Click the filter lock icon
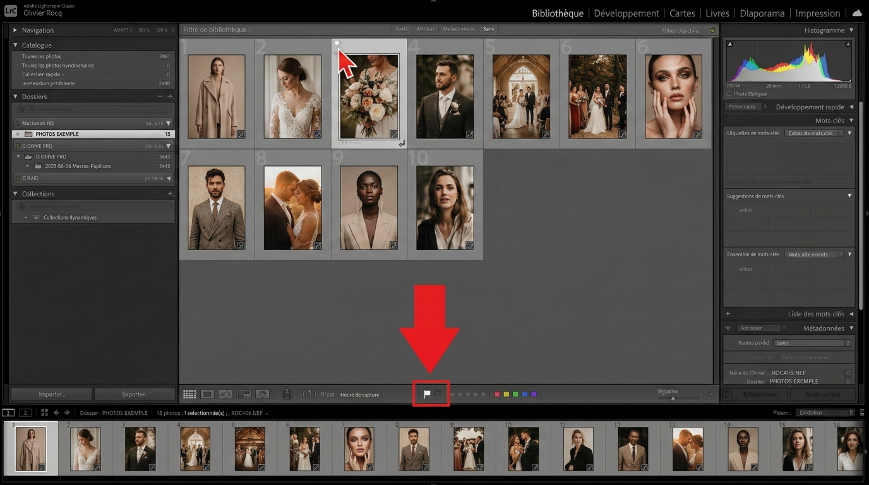This screenshot has height=485, width=869. pyautogui.click(x=712, y=30)
